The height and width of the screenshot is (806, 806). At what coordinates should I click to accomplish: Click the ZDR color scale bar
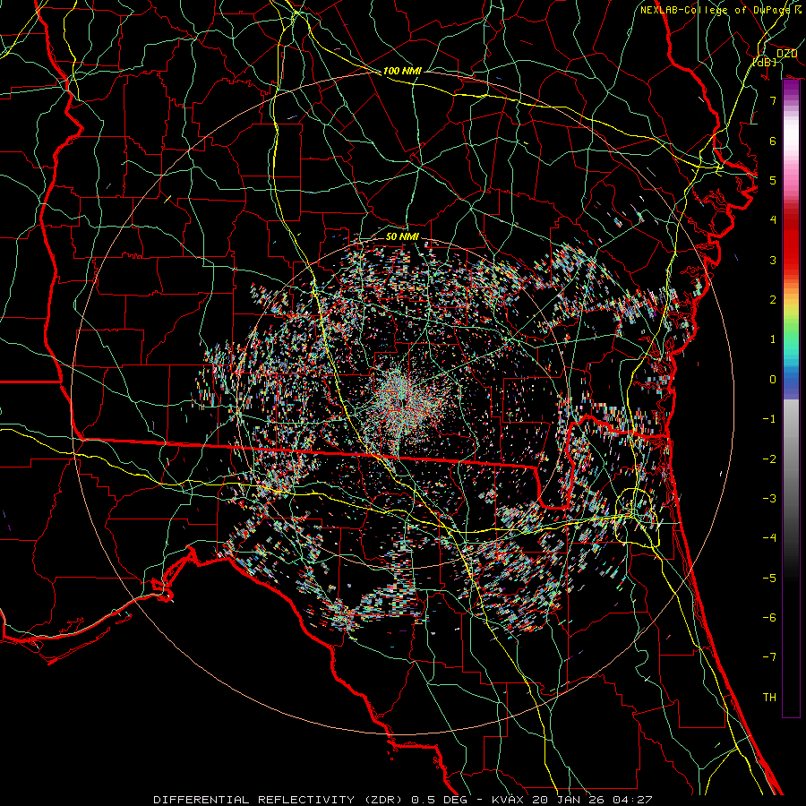[x=791, y=399]
